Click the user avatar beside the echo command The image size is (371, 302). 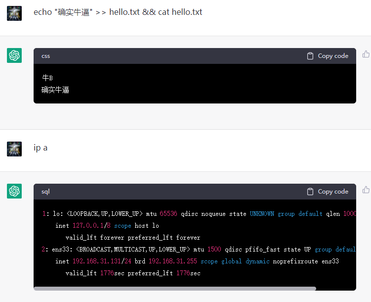pyautogui.click(x=14, y=13)
